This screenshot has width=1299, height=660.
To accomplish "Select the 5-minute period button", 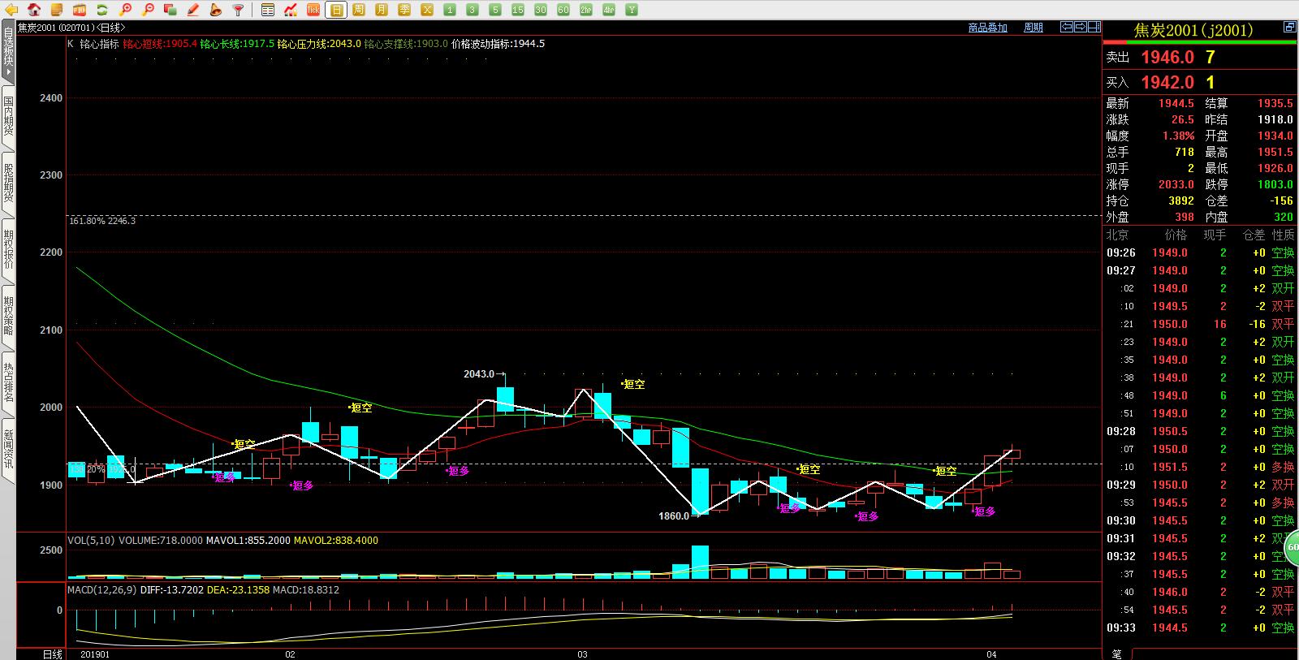I will point(495,10).
